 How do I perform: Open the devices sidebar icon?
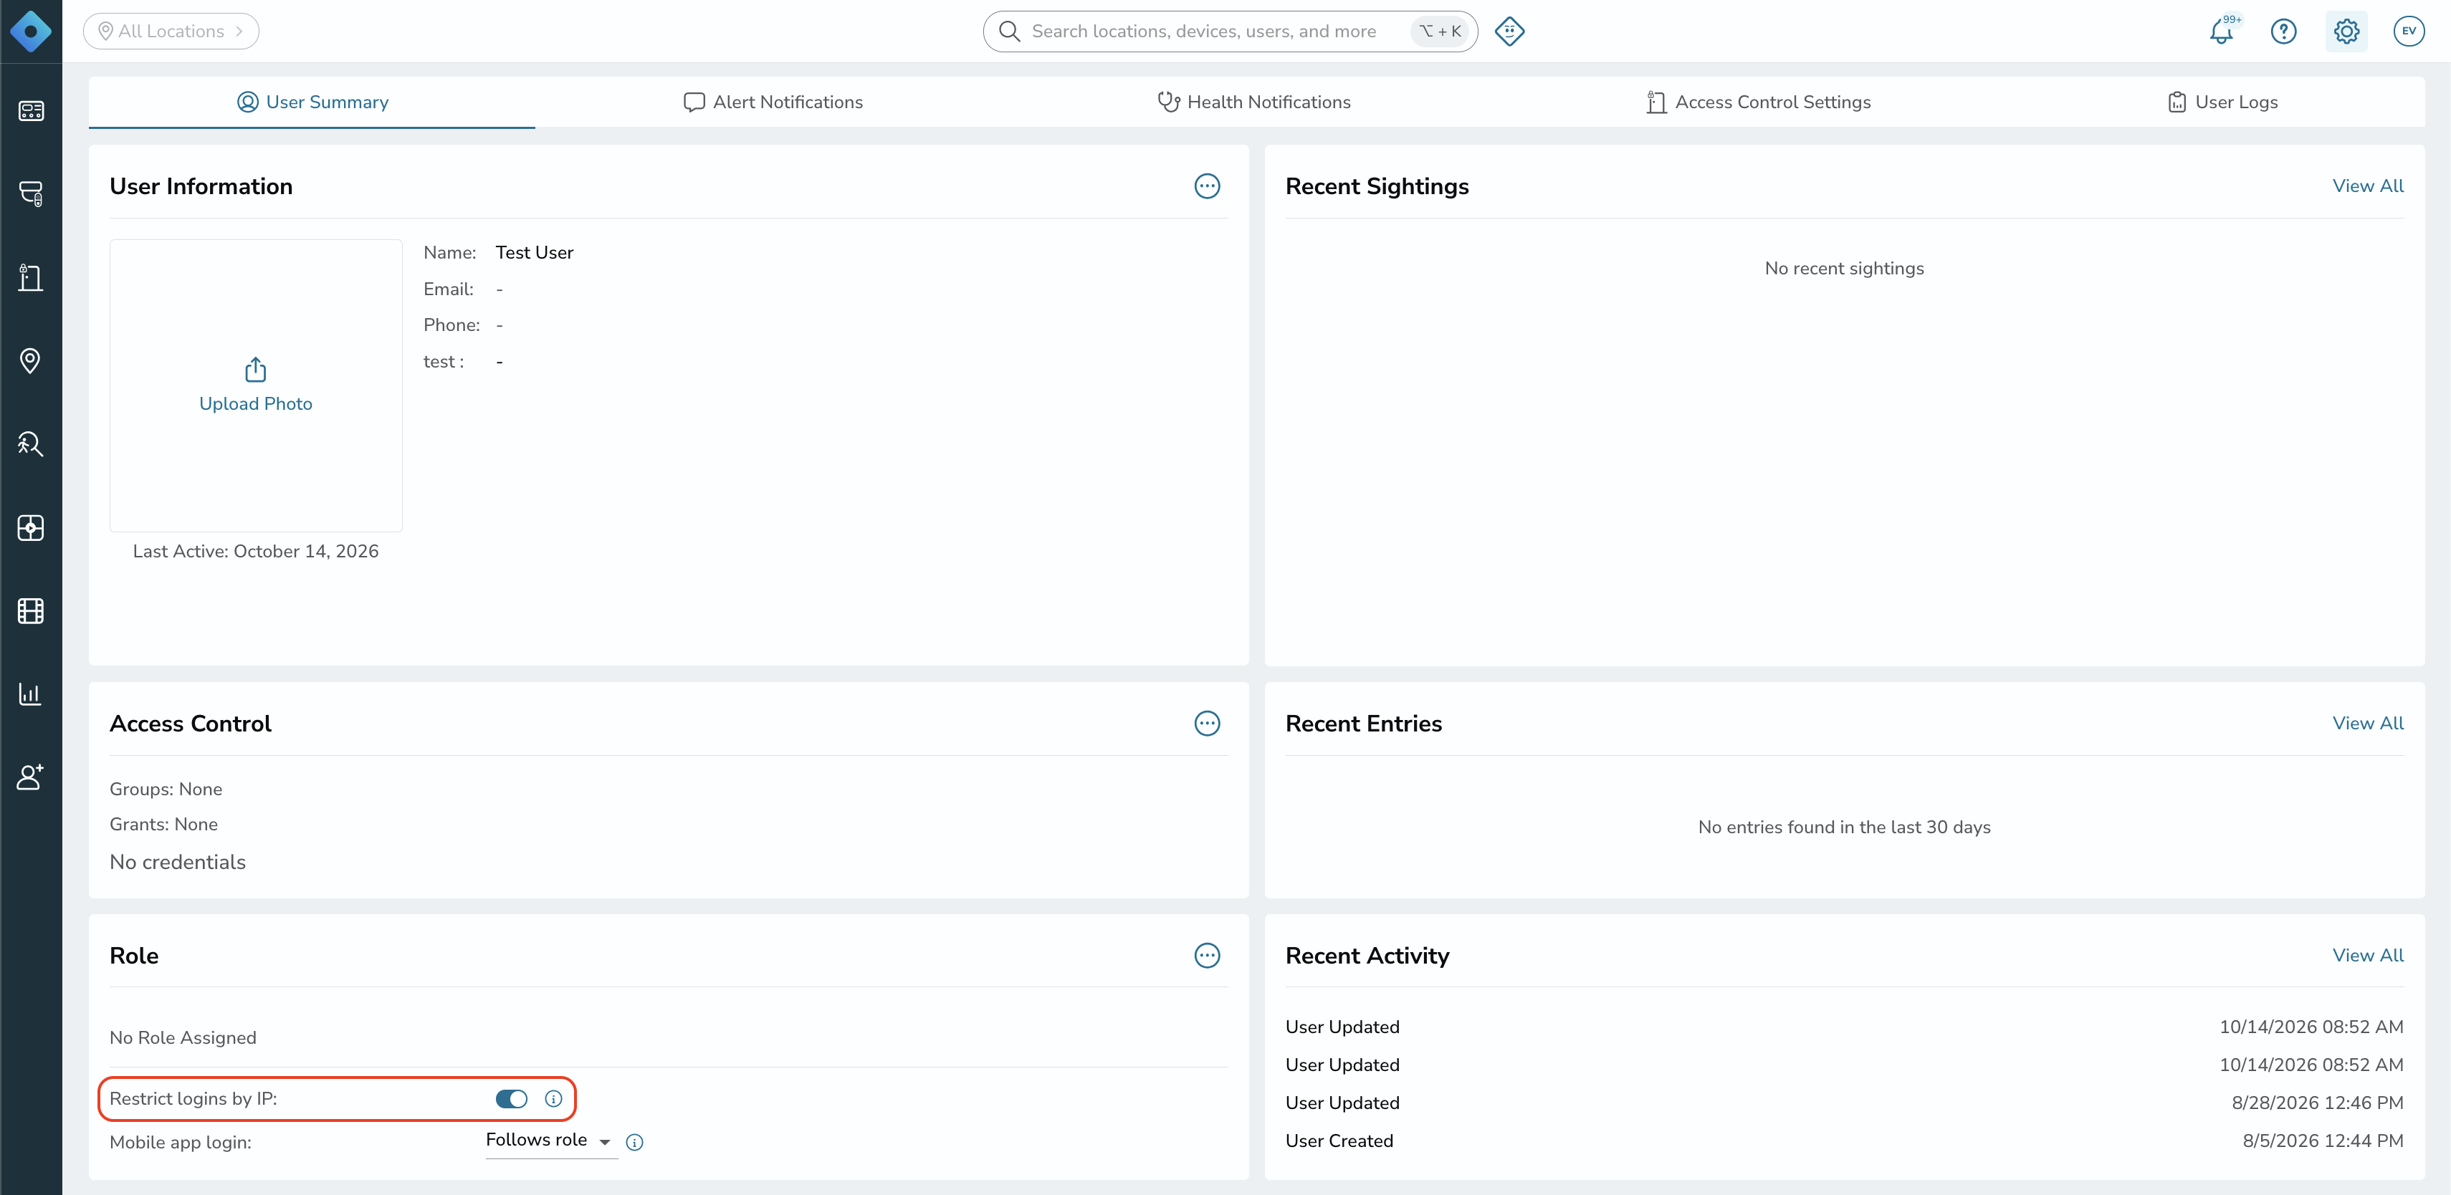[30, 111]
